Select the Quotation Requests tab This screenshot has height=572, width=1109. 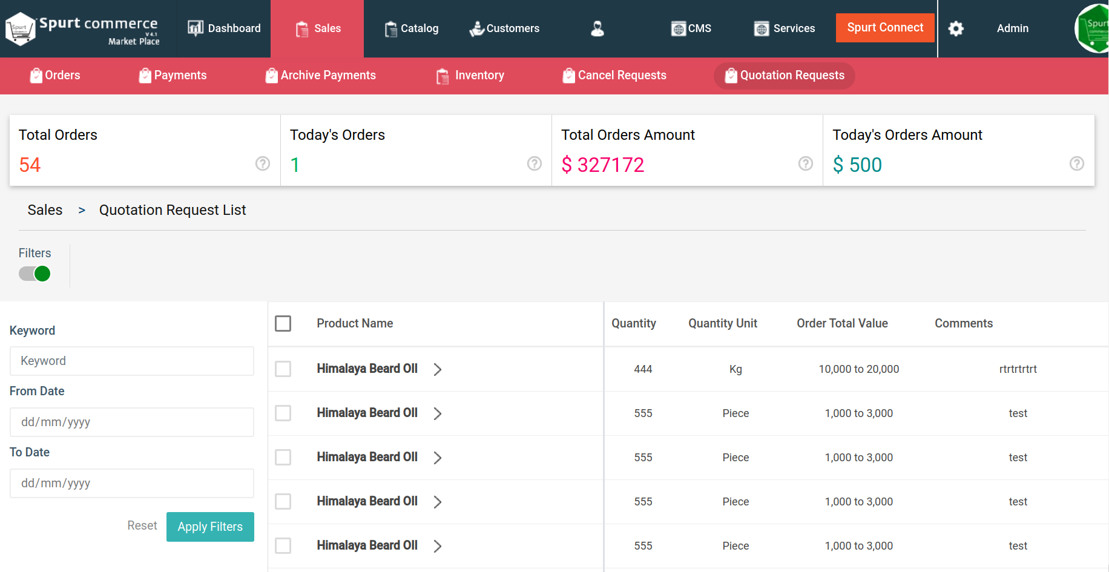[785, 76]
